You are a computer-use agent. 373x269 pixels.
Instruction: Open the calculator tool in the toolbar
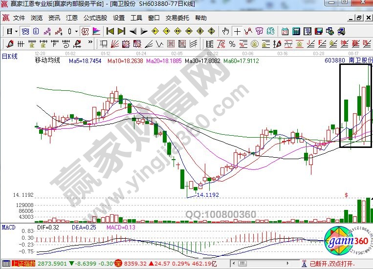(296, 31)
